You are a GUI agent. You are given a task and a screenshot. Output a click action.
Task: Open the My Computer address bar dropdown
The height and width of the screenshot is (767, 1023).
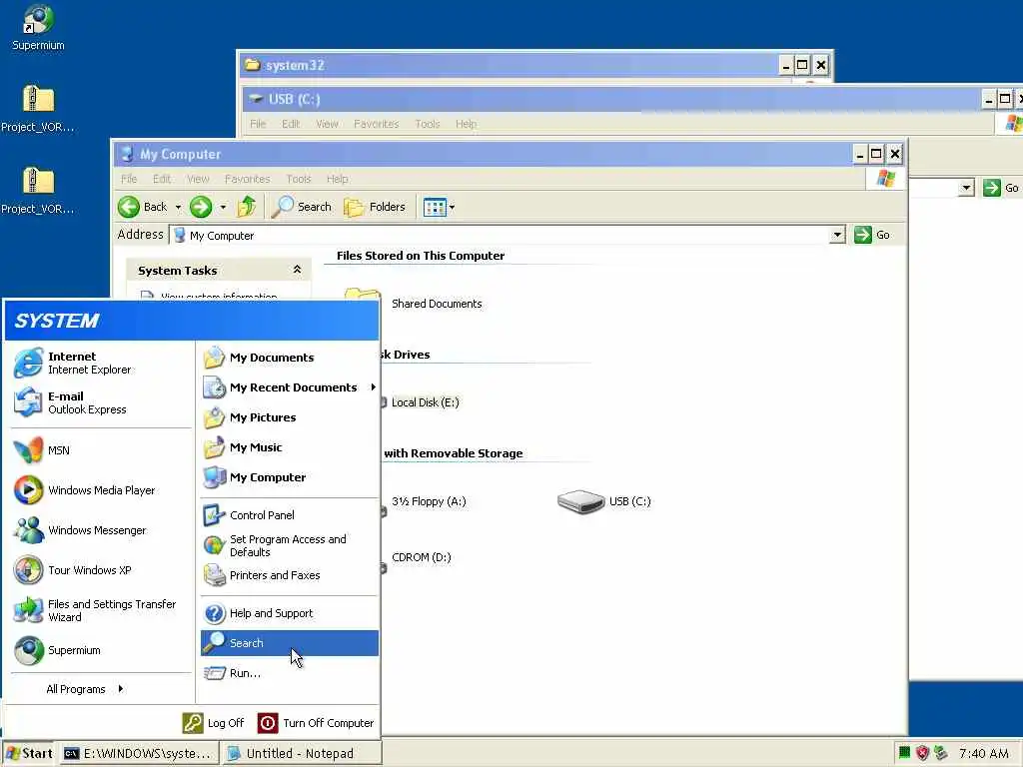[837, 236]
